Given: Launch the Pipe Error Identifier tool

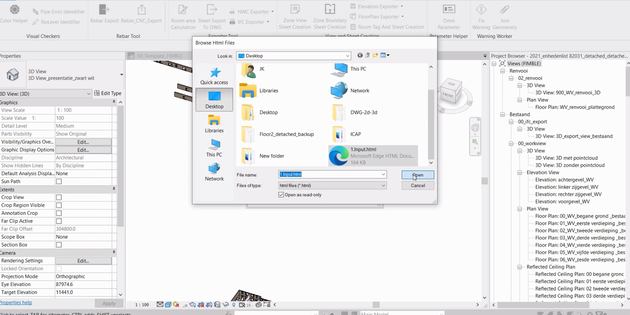Looking at the screenshot, I should tap(59, 12).
